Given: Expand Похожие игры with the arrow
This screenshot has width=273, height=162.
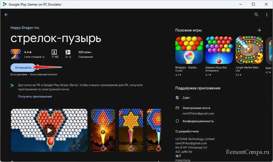Looking at the screenshot, I should point(259,30).
